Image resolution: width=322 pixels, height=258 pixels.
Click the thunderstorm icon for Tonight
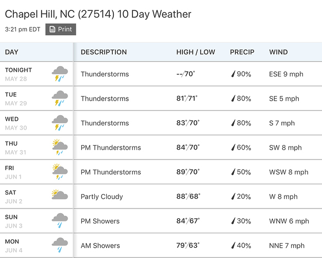coord(60,74)
